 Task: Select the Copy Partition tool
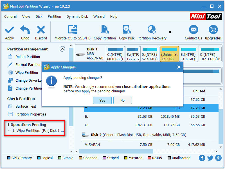(x=105, y=32)
